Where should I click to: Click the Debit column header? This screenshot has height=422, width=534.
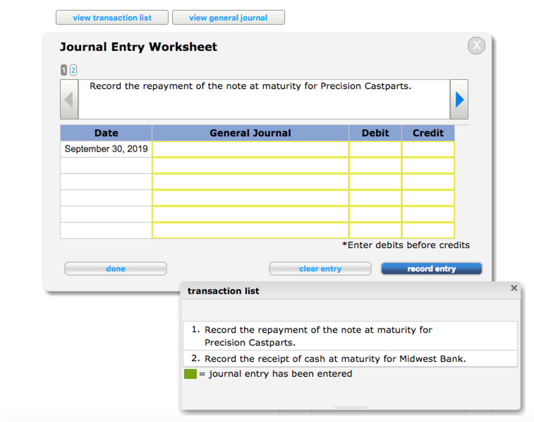(375, 133)
